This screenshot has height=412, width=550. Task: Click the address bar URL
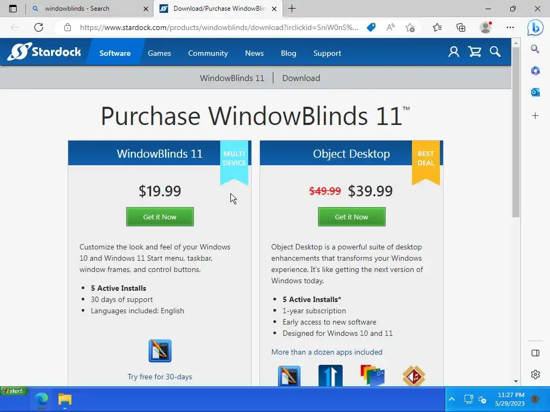[219, 27]
